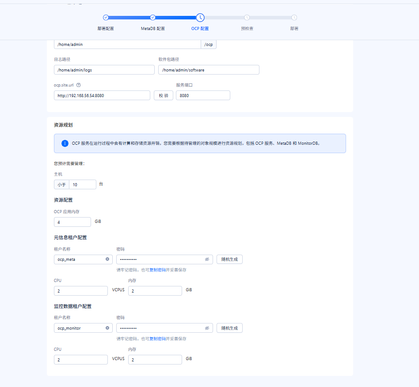Click the OCP 配置 clock step icon

point(200,18)
